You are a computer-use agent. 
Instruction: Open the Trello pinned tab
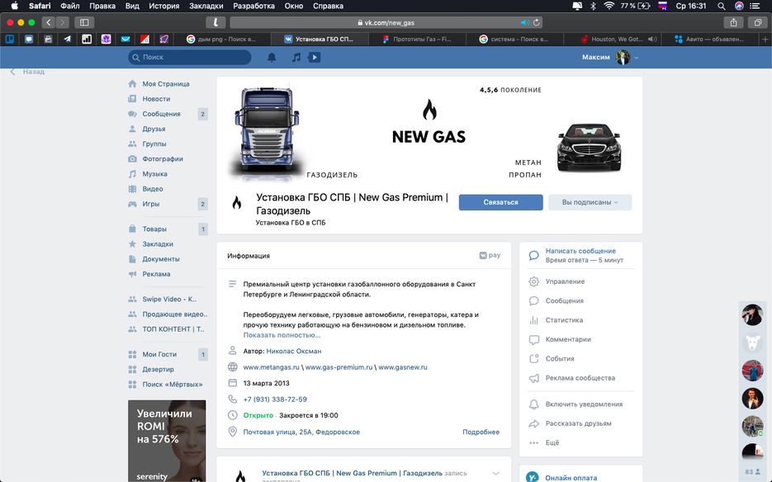point(10,39)
